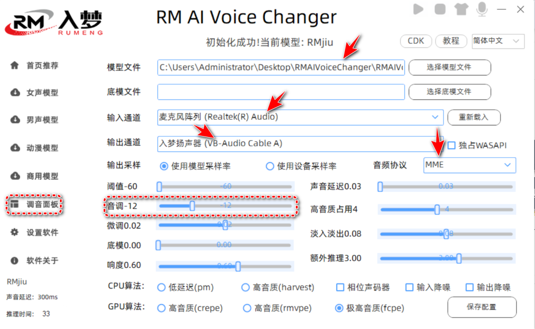Screen dimensions: 535x329
Task: Enable the 独占WASAPI checkbox
Action: (x=451, y=145)
